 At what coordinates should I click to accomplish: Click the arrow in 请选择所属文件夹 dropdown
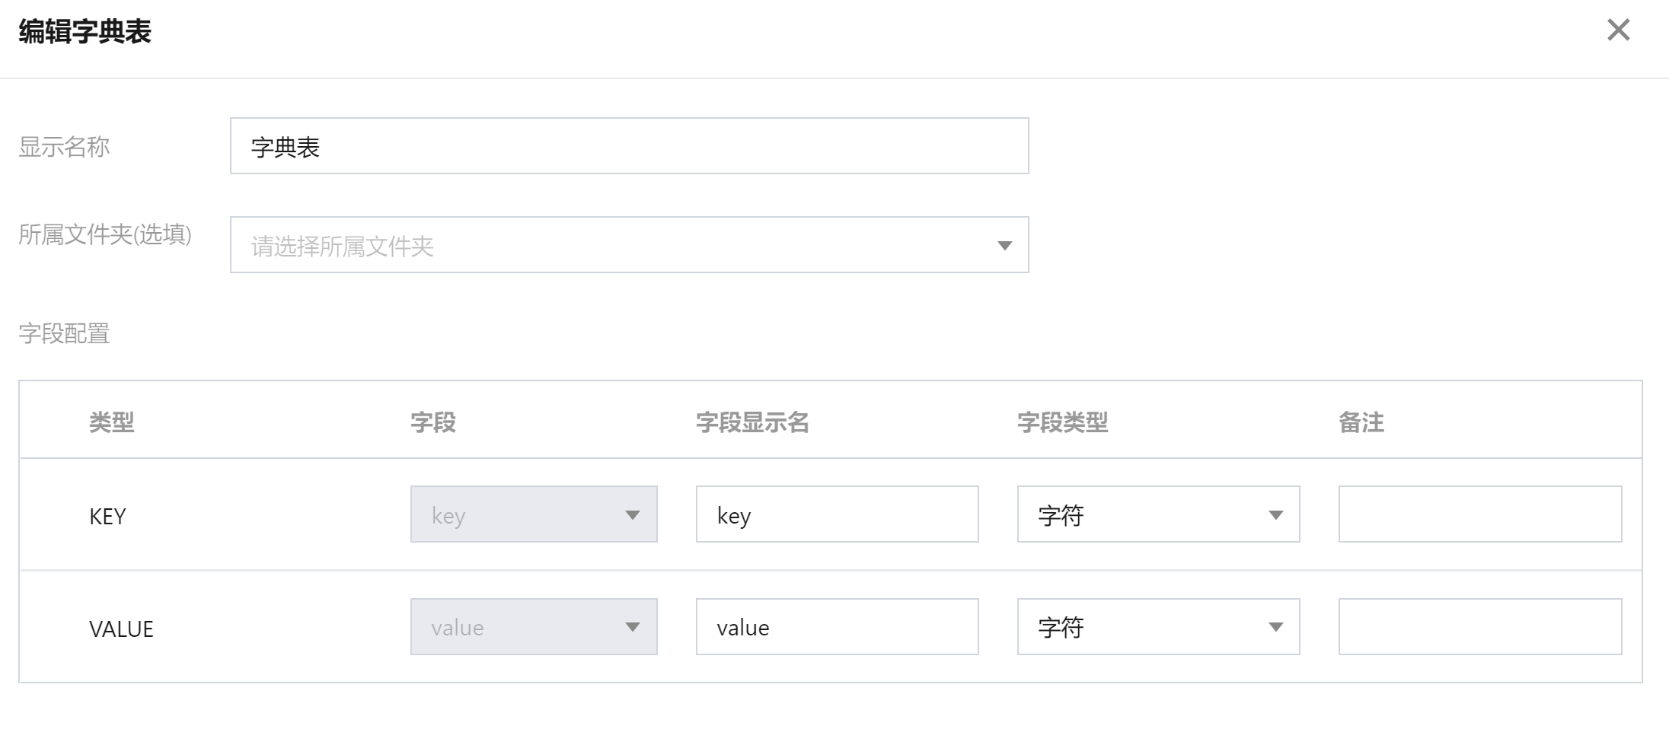1004,246
